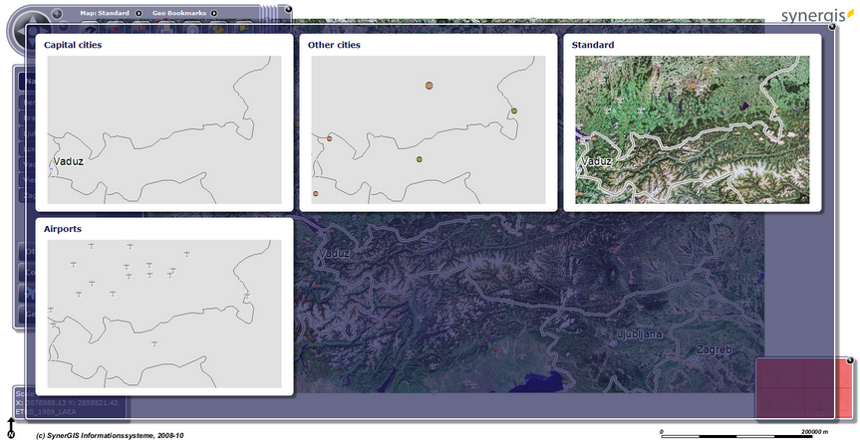Click the Map: Standard label
The image size is (860, 443).
click(x=105, y=13)
